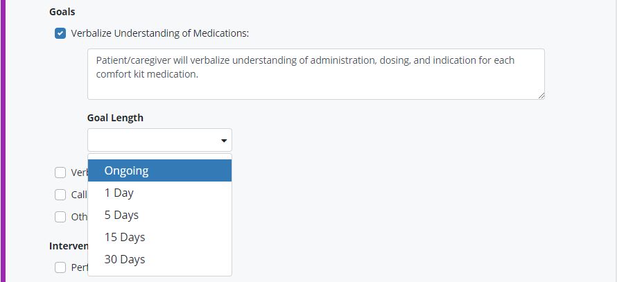Image resolution: width=617 pixels, height=282 pixels.
Task: Click the partially hidden Interventions heading
Action: [x=68, y=246]
